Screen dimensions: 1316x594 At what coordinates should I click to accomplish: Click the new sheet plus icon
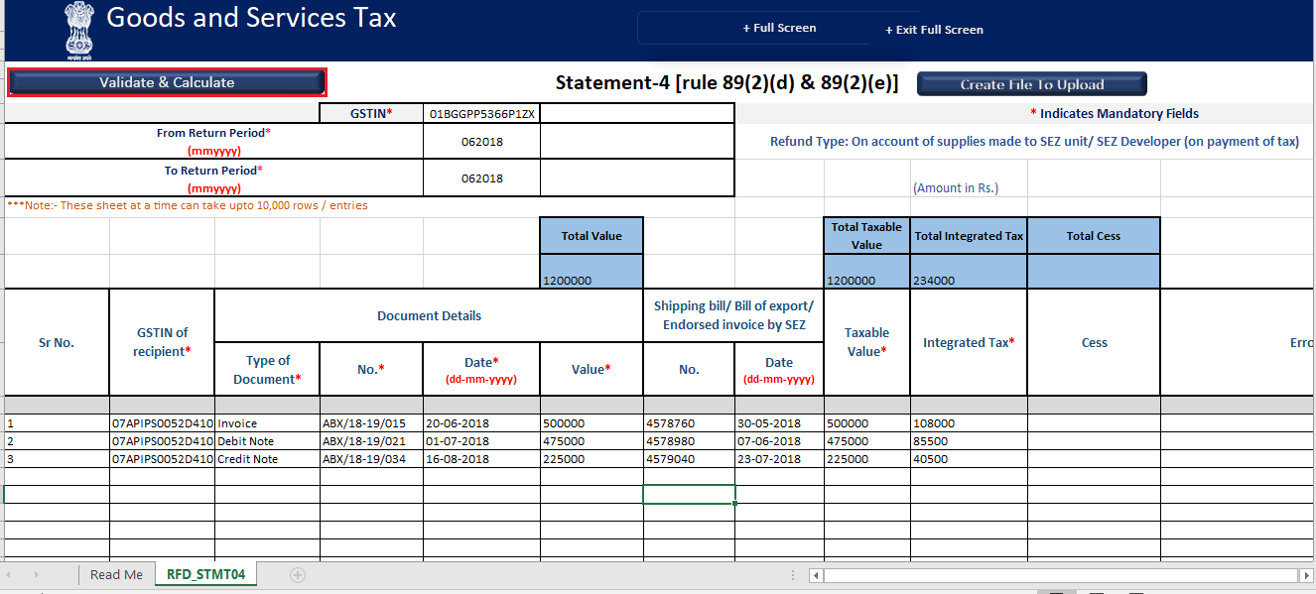tap(297, 574)
